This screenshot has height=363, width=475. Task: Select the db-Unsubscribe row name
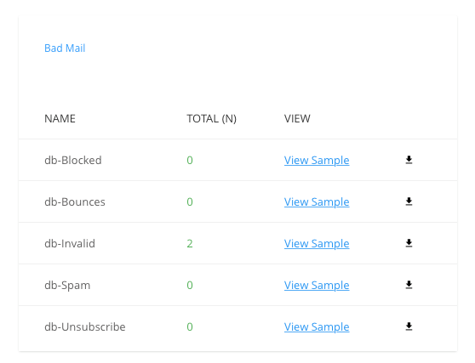click(x=85, y=327)
